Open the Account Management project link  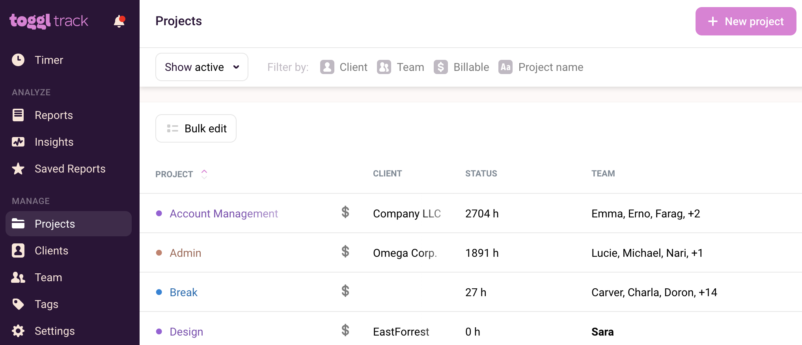point(224,213)
